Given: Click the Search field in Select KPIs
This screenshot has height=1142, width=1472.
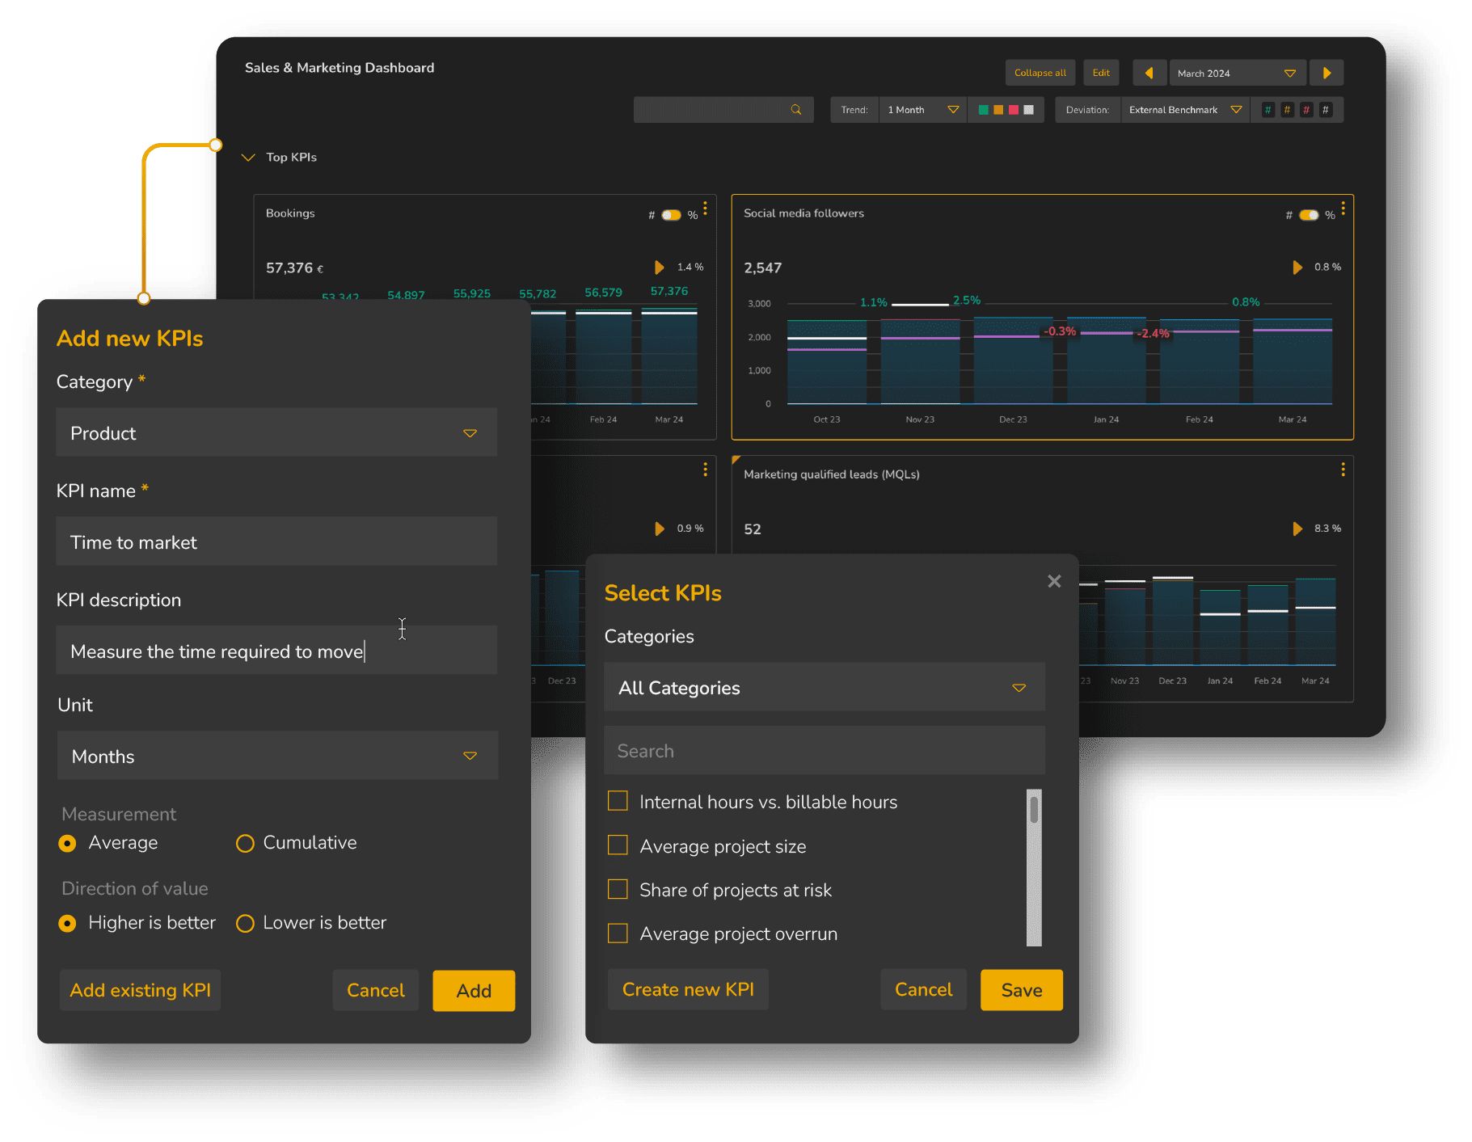Looking at the screenshot, I should click(x=824, y=750).
